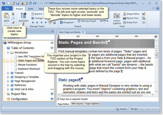
Task: Expand the Project Files section
Action: (52, 94)
